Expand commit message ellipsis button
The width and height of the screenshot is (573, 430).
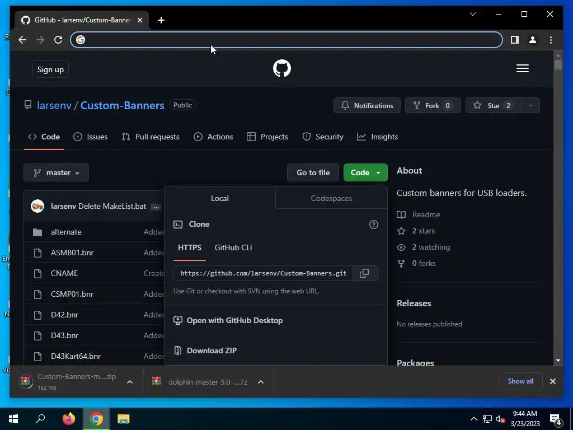point(156,207)
